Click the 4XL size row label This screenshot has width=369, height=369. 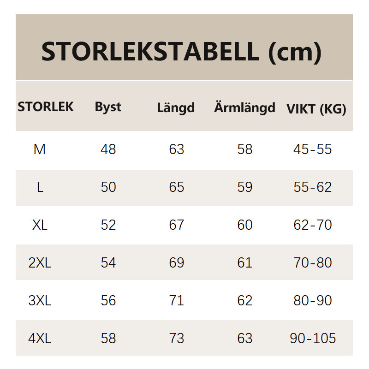coord(40,339)
